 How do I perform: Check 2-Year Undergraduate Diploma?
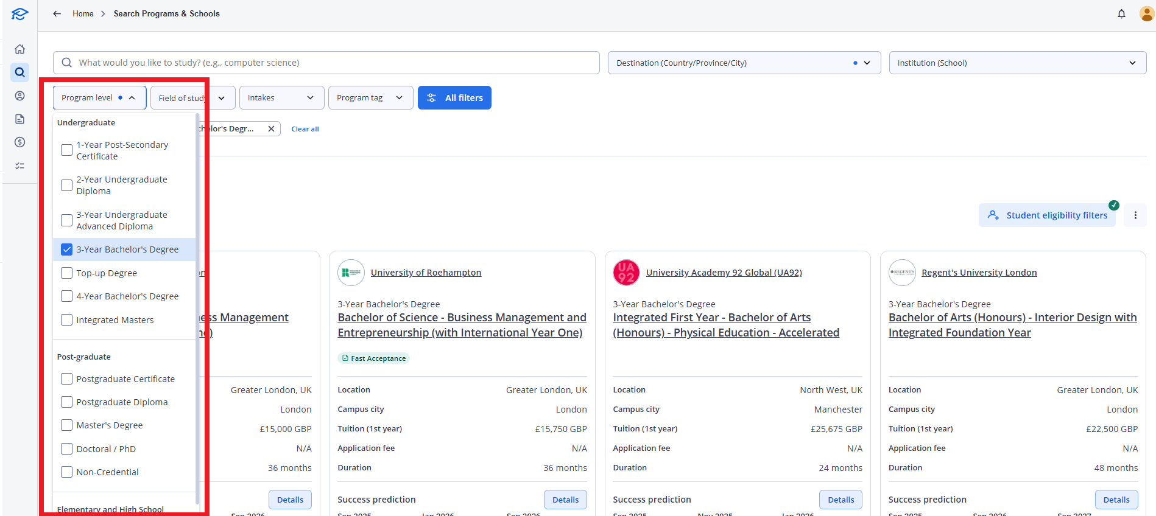67,185
